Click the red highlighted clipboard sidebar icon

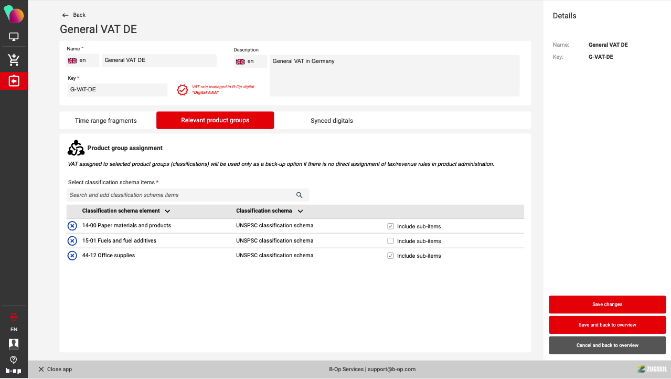[14, 81]
